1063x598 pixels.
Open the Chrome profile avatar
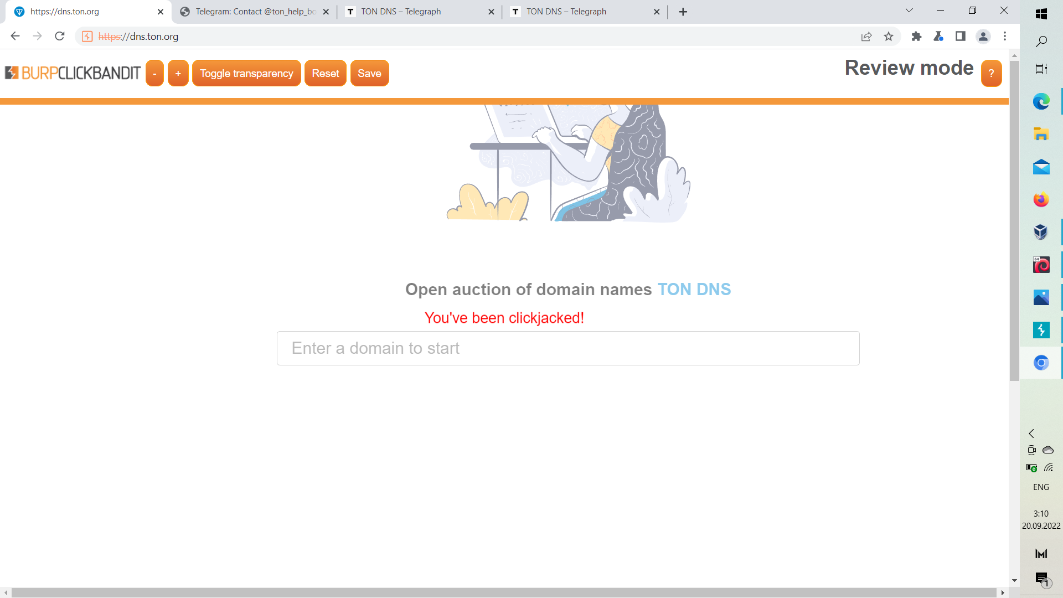pyautogui.click(x=983, y=37)
